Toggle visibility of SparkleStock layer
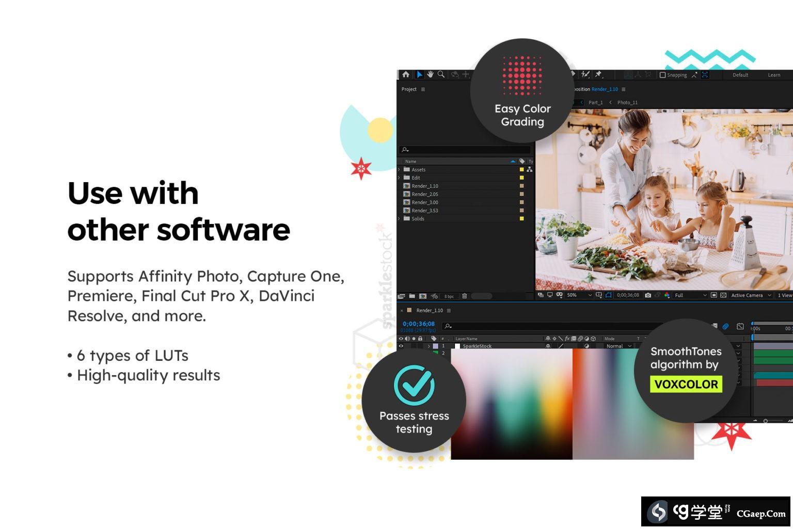The image size is (793, 529). pos(401,346)
